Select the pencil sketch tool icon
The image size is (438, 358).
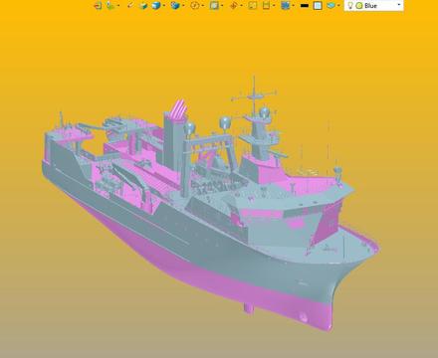click(130, 5)
